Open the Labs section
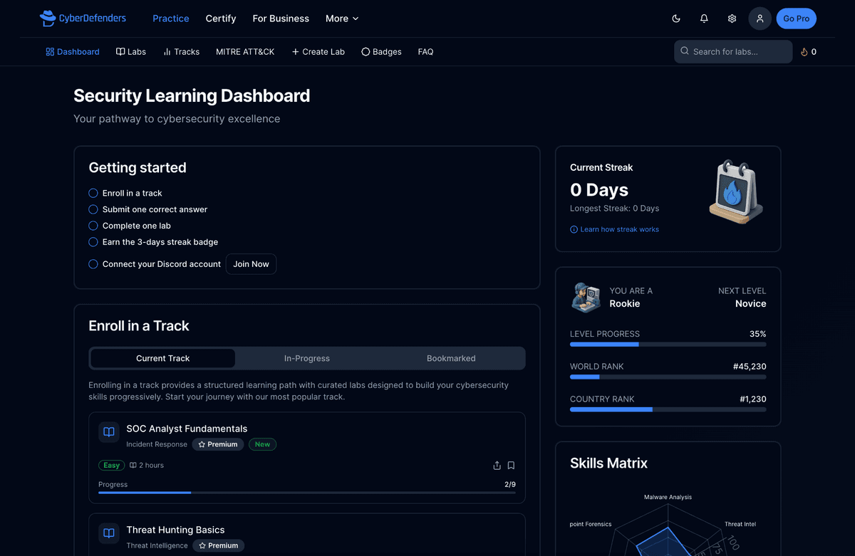This screenshot has height=556, width=855. click(x=131, y=52)
